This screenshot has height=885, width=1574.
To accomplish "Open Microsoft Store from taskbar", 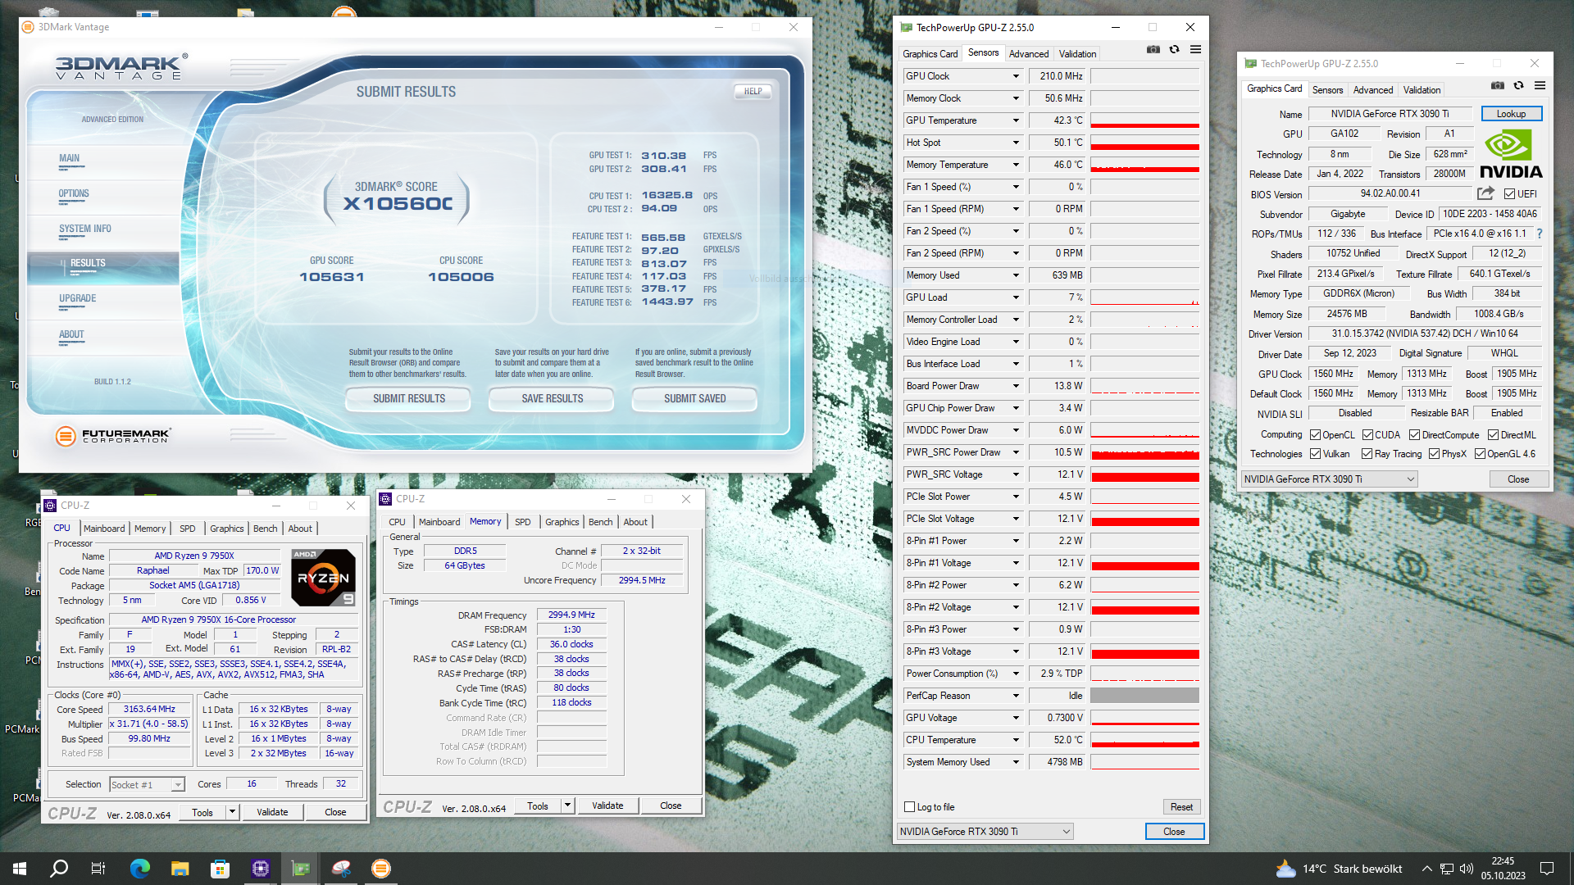I will pyautogui.click(x=220, y=869).
